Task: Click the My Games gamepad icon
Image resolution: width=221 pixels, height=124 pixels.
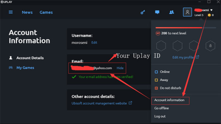Action: pyautogui.click(x=11, y=68)
